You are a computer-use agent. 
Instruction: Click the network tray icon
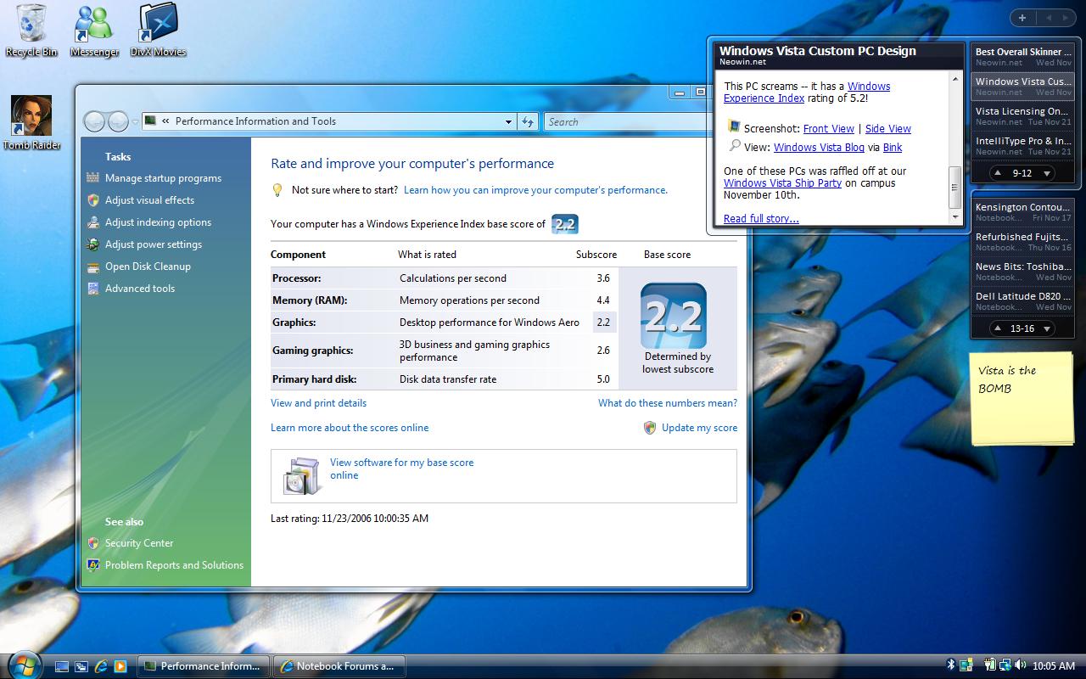[x=1005, y=665]
